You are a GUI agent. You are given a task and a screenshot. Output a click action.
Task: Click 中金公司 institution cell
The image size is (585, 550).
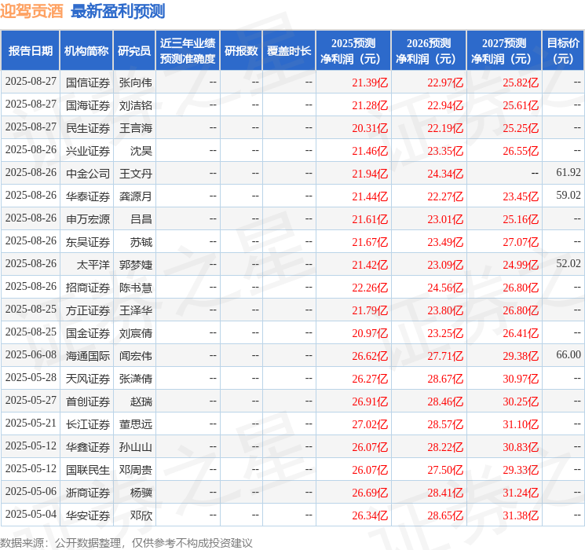[x=88, y=174]
